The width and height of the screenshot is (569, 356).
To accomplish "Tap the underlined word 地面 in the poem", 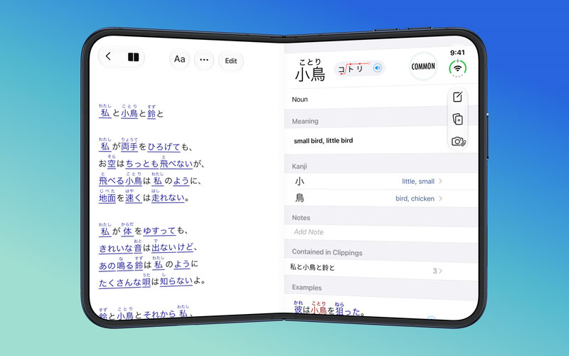I will click(107, 198).
